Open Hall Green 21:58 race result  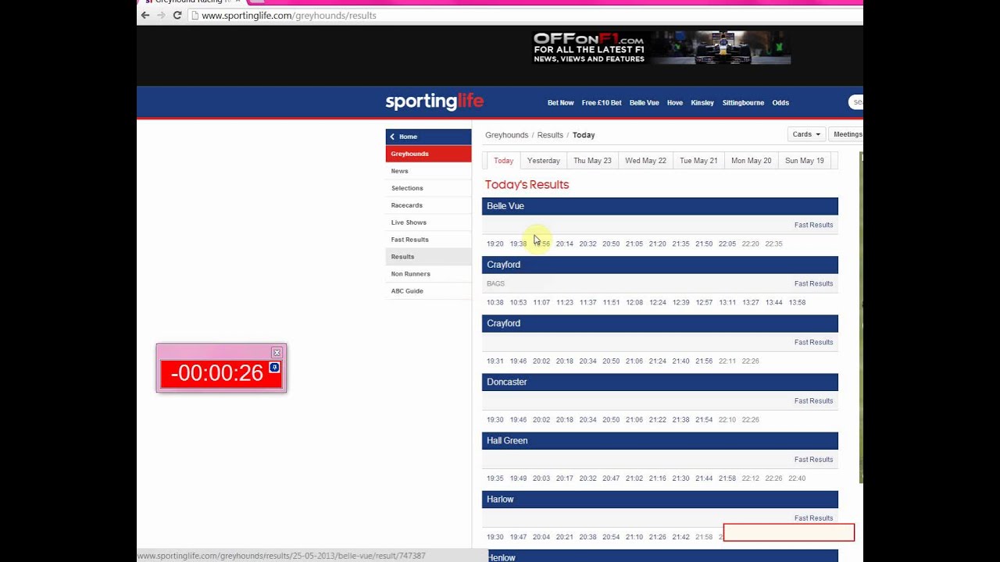click(727, 478)
